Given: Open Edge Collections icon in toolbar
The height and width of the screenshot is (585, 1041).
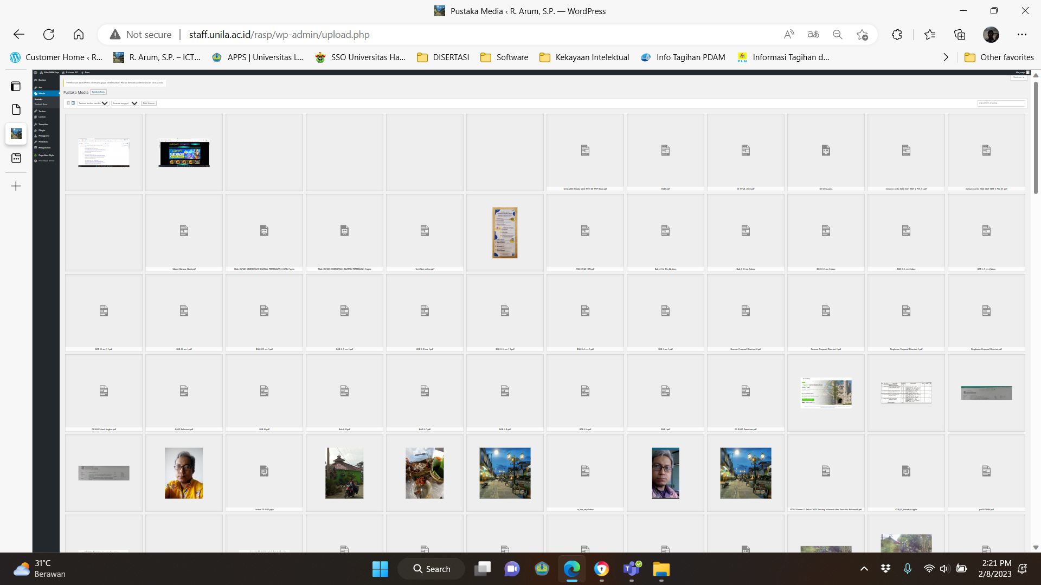Looking at the screenshot, I should click(960, 35).
